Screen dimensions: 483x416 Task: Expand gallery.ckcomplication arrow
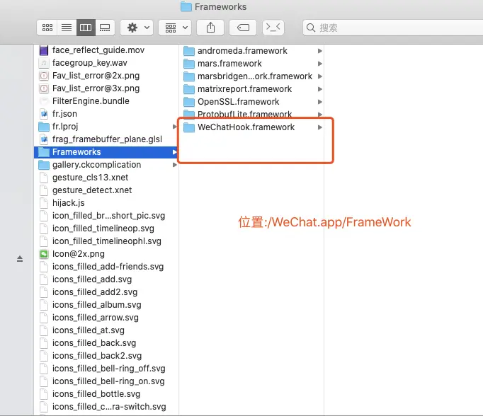point(174,165)
